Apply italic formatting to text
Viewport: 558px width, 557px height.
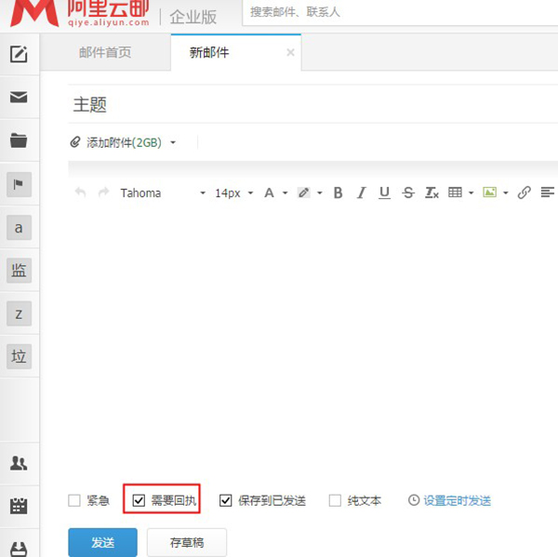361,192
